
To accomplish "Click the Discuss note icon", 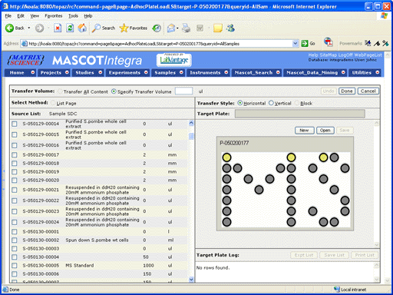I will pyautogui.click(x=218, y=28).
